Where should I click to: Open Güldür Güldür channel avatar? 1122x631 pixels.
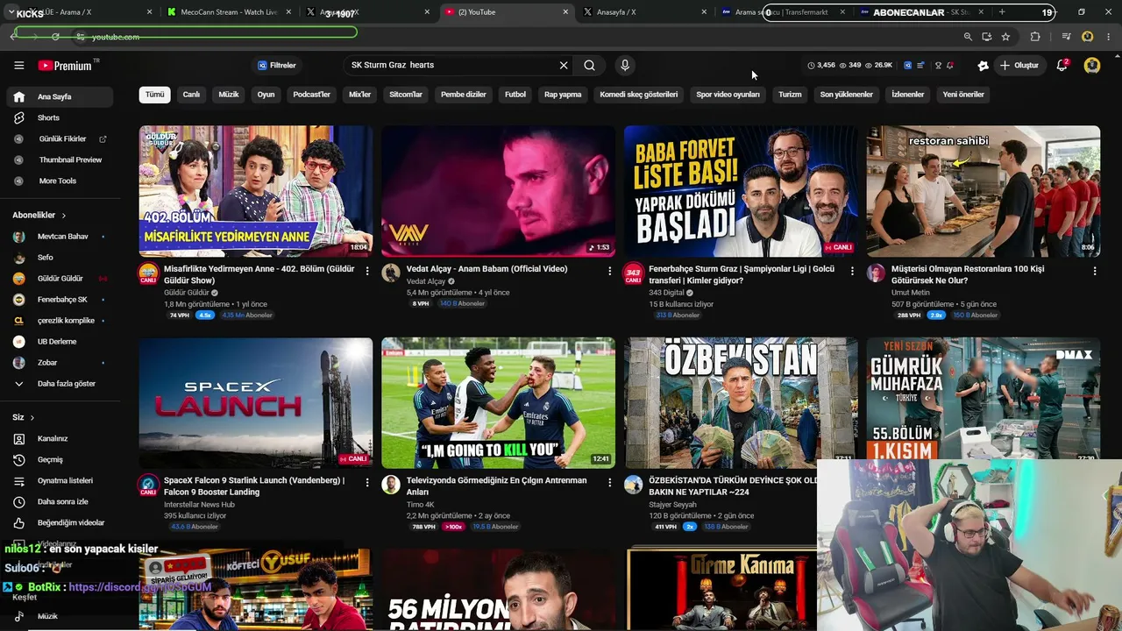click(x=148, y=273)
